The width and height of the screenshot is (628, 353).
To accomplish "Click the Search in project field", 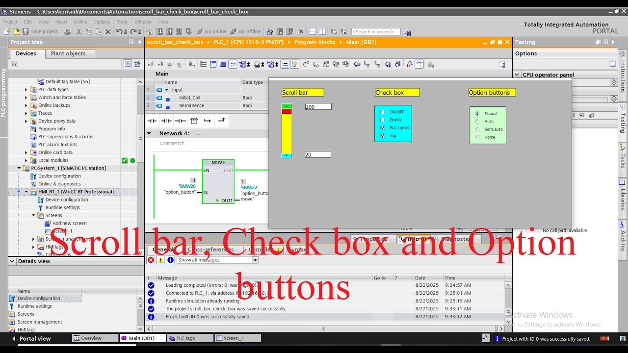I will click(x=376, y=31).
